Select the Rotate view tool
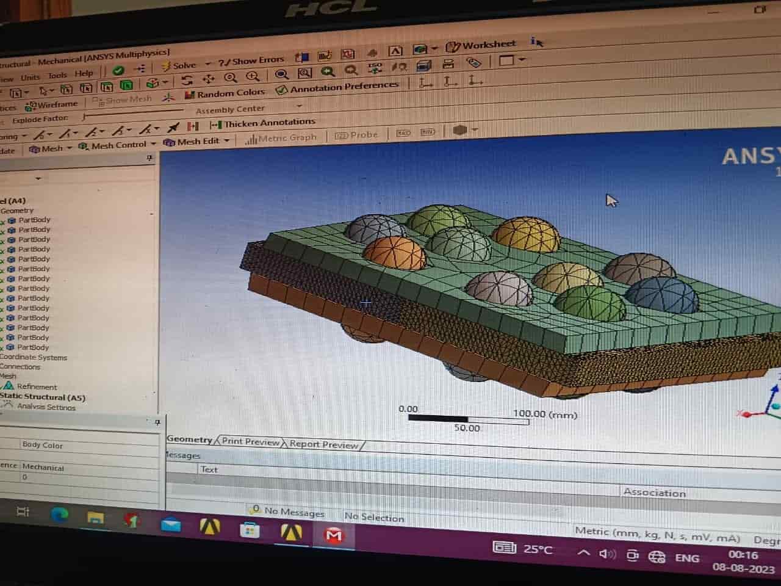The width and height of the screenshot is (781, 586). [187, 80]
